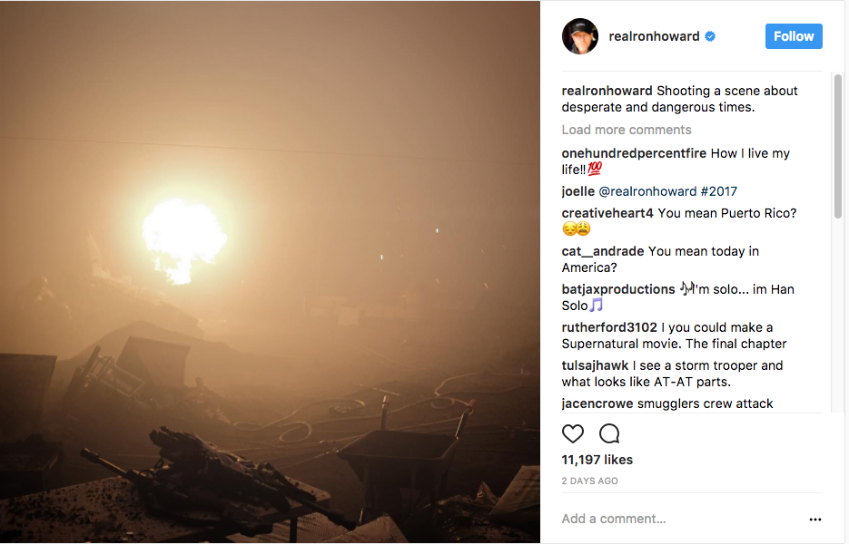This screenshot has height=544, width=849.
Task: Follow realronhoward
Action: pos(794,36)
